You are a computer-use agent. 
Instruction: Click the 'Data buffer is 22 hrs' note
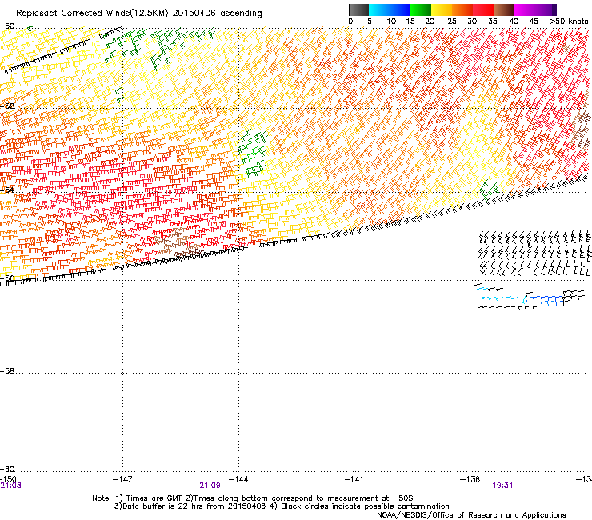[x=282, y=506]
